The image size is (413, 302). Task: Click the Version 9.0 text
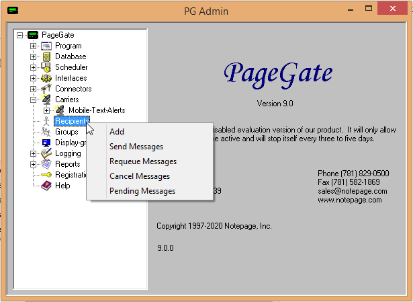click(x=275, y=104)
